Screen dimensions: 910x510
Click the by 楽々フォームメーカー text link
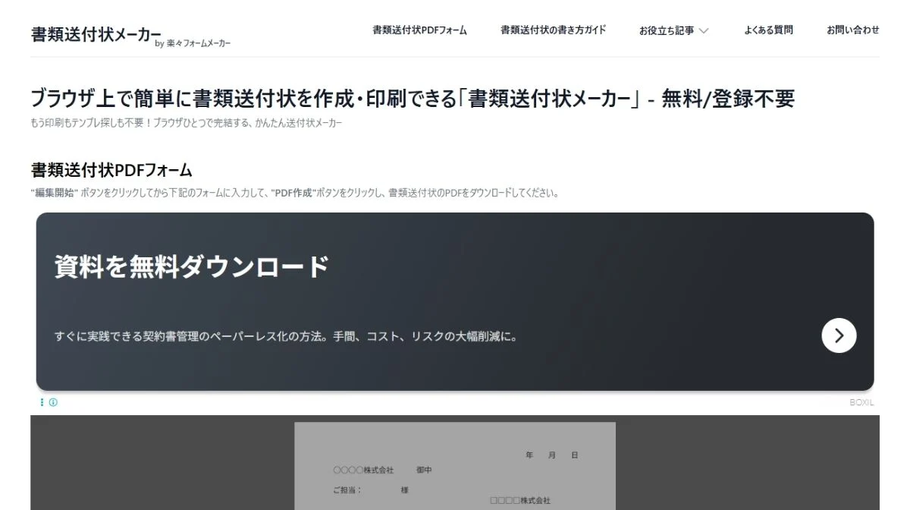tap(197, 43)
